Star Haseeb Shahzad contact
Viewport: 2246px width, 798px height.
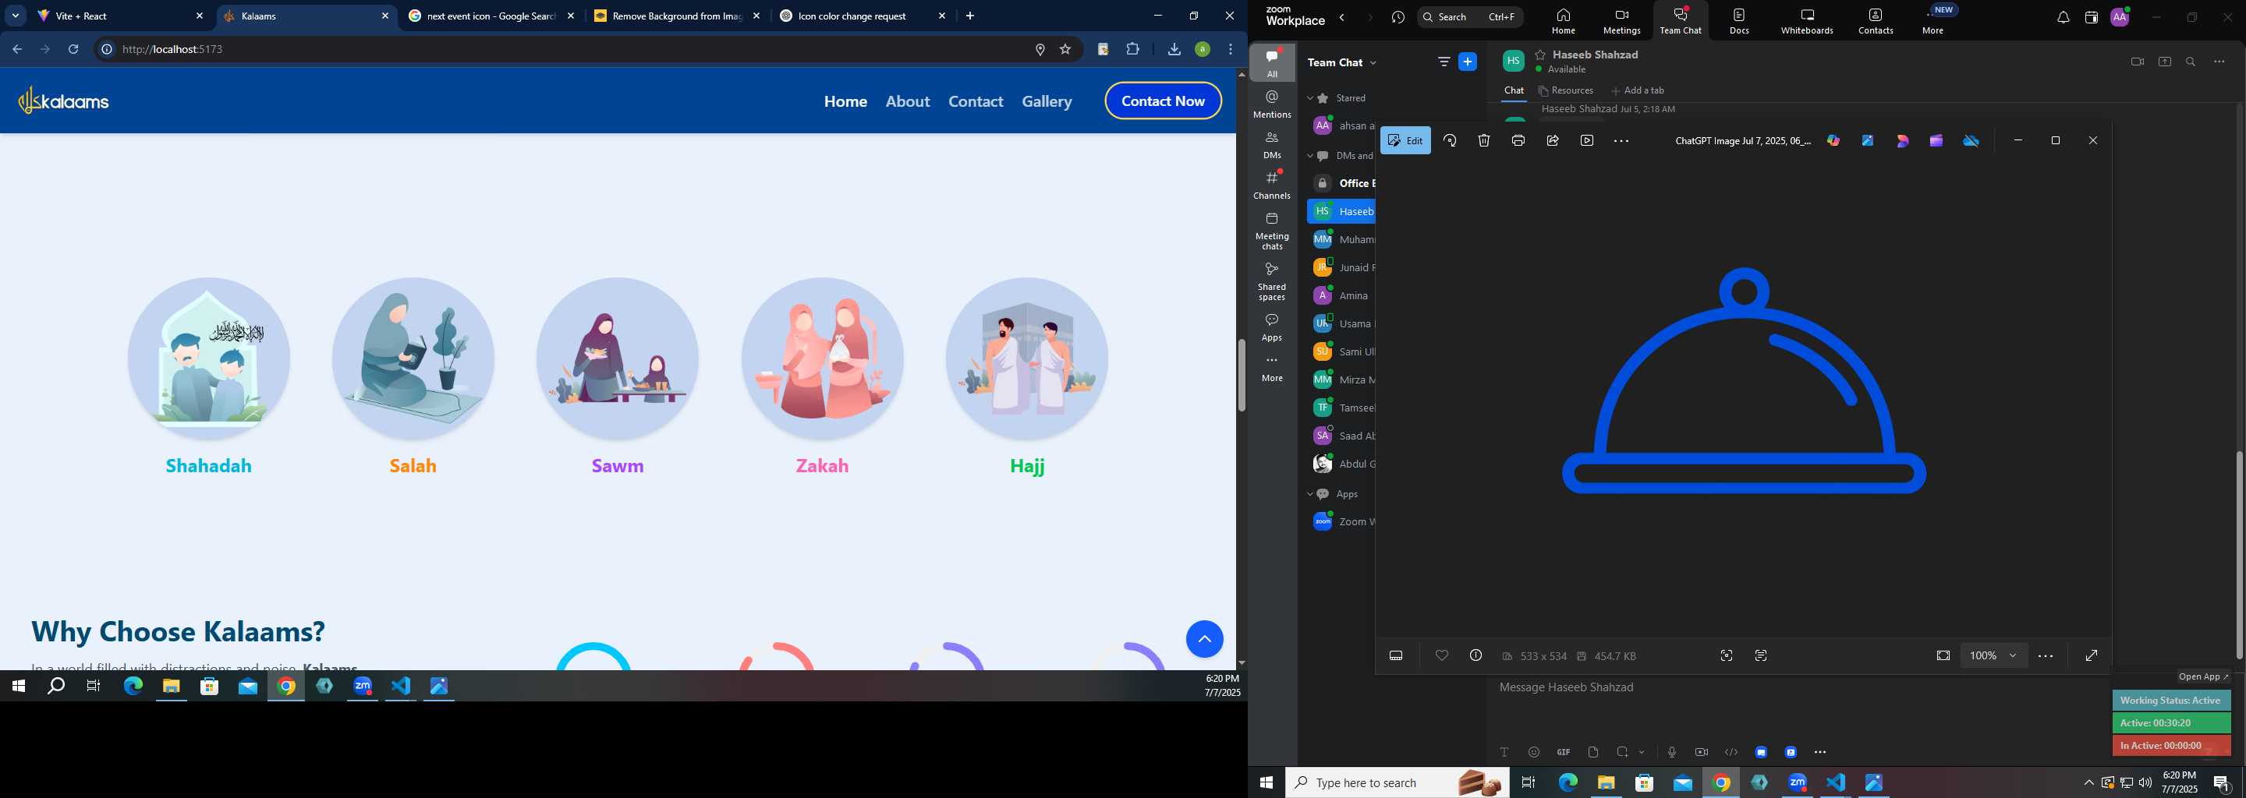tap(1541, 54)
